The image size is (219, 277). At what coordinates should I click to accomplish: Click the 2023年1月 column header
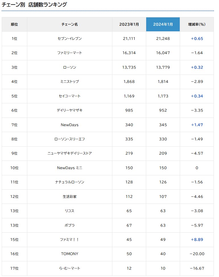[x=129, y=24]
